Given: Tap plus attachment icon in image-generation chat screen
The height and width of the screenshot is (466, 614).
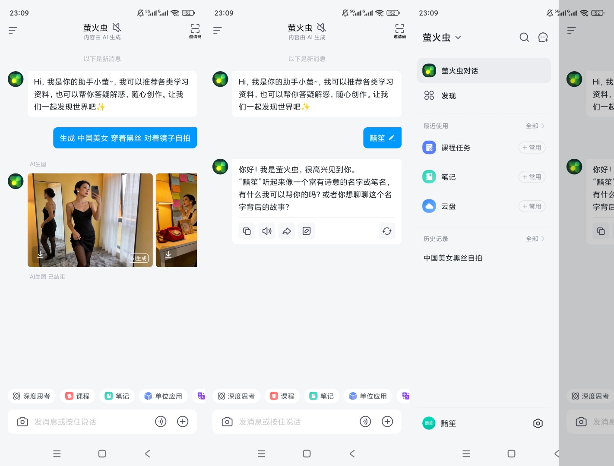Looking at the screenshot, I should [183, 422].
